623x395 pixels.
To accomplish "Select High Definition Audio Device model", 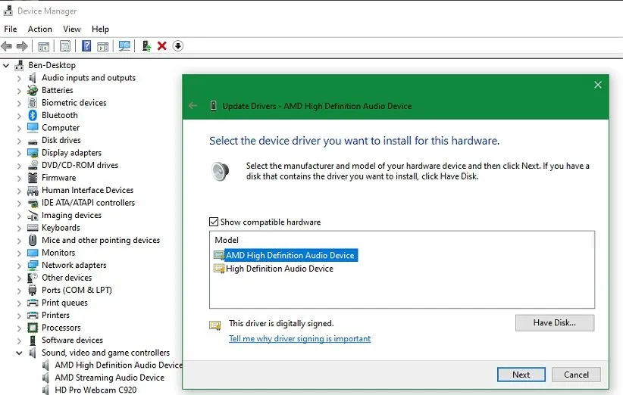I will click(279, 269).
